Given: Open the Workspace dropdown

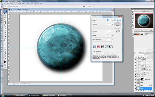Looking at the screenshot, I should (x=89, y=6).
